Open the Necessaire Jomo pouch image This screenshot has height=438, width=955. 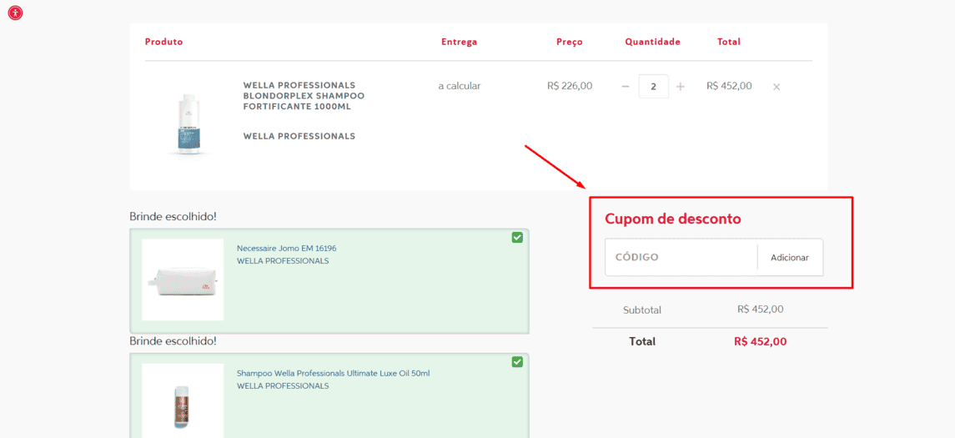(x=183, y=279)
